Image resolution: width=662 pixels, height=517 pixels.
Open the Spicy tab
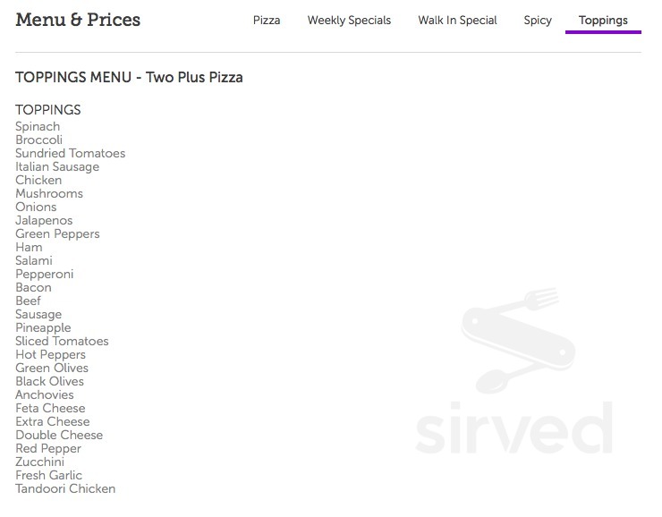tap(538, 21)
